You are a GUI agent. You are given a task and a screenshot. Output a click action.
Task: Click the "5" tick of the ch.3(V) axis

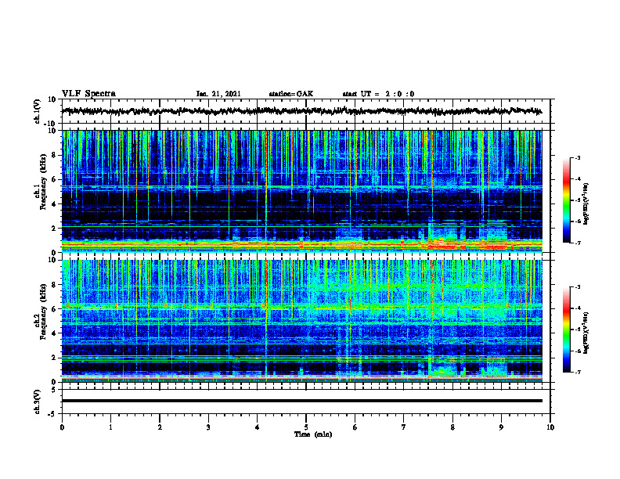click(x=55, y=390)
